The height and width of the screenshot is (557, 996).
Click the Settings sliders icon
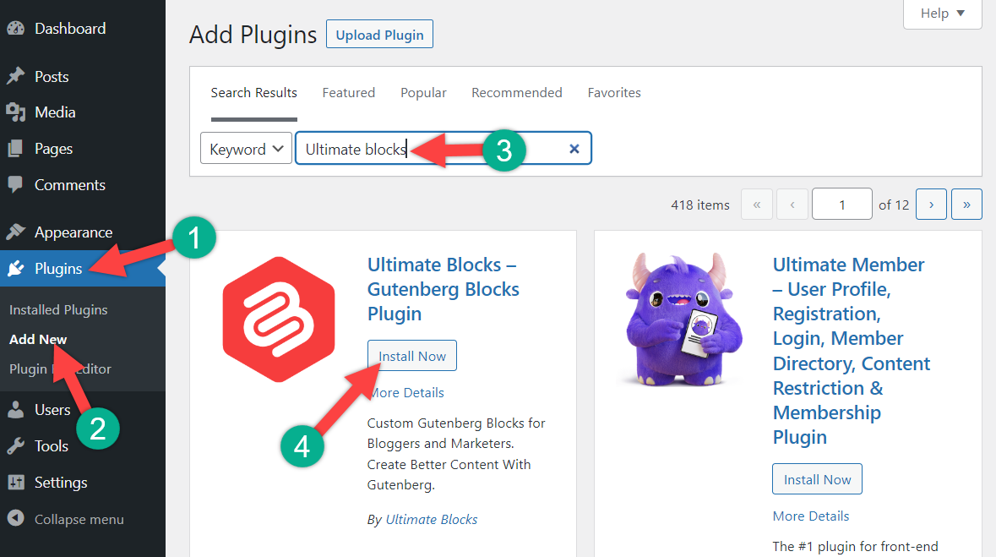(16, 483)
